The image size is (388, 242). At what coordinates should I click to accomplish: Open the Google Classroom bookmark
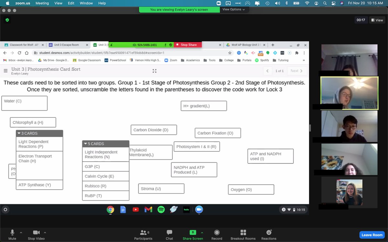[x=87, y=60]
